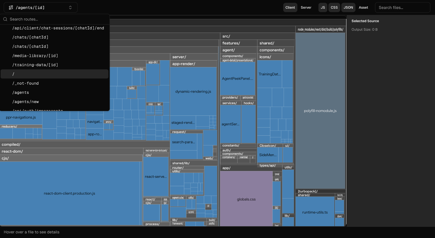Click the process/ folder header

[x=156, y=224]
